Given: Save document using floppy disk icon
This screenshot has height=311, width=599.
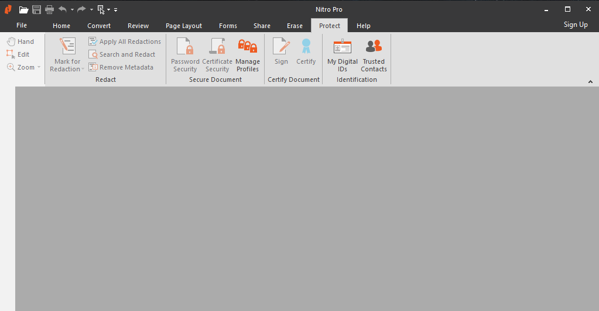Looking at the screenshot, I should [36, 9].
